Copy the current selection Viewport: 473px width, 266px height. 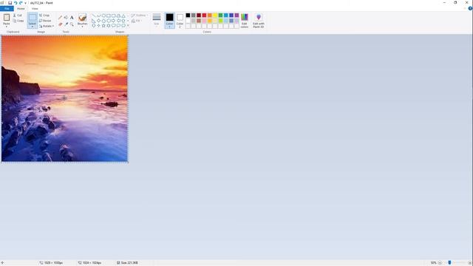click(x=18, y=21)
